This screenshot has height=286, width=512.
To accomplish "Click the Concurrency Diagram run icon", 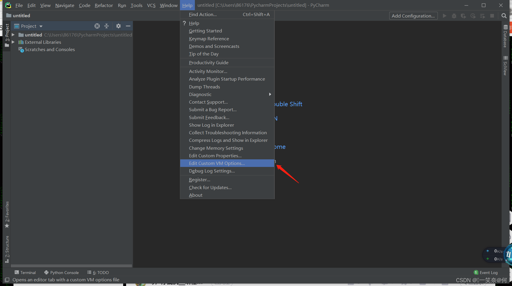I will (x=483, y=16).
